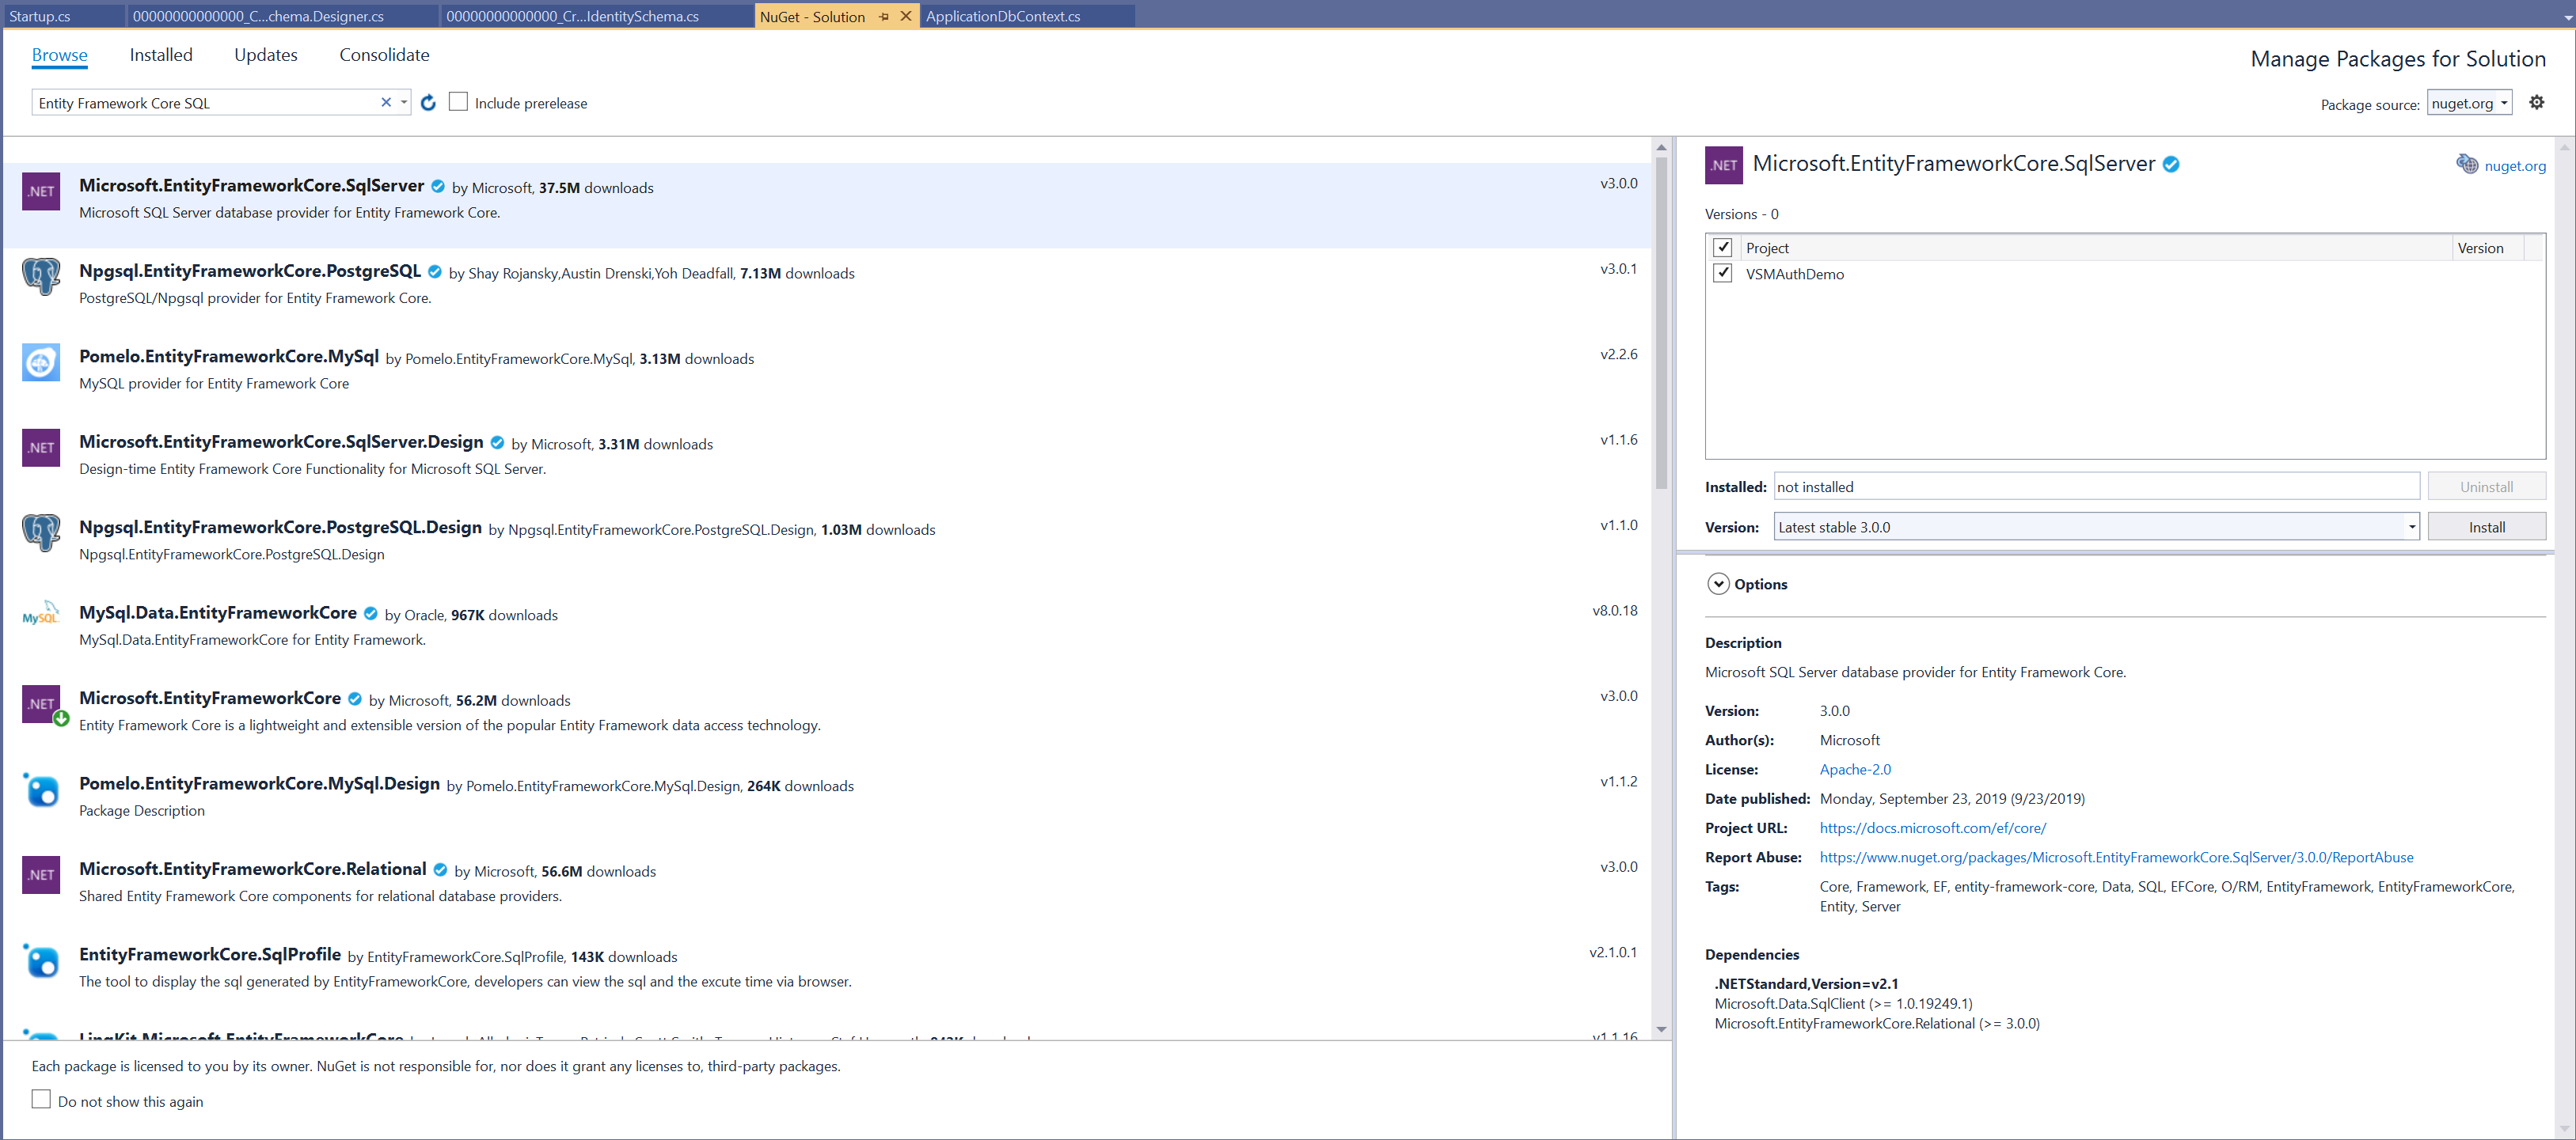The height and width of the screenshot is (1140, 2576).
Task: Click the package list vertical scrollbar thumb
Action: 1661,322
